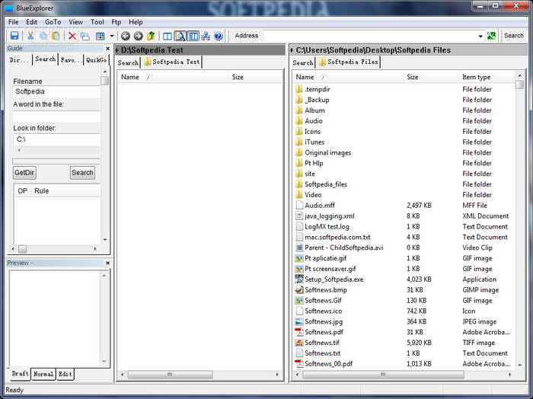Click Search button beside the address bar
This screenshot has height=399, width=533.
(514, 36)
